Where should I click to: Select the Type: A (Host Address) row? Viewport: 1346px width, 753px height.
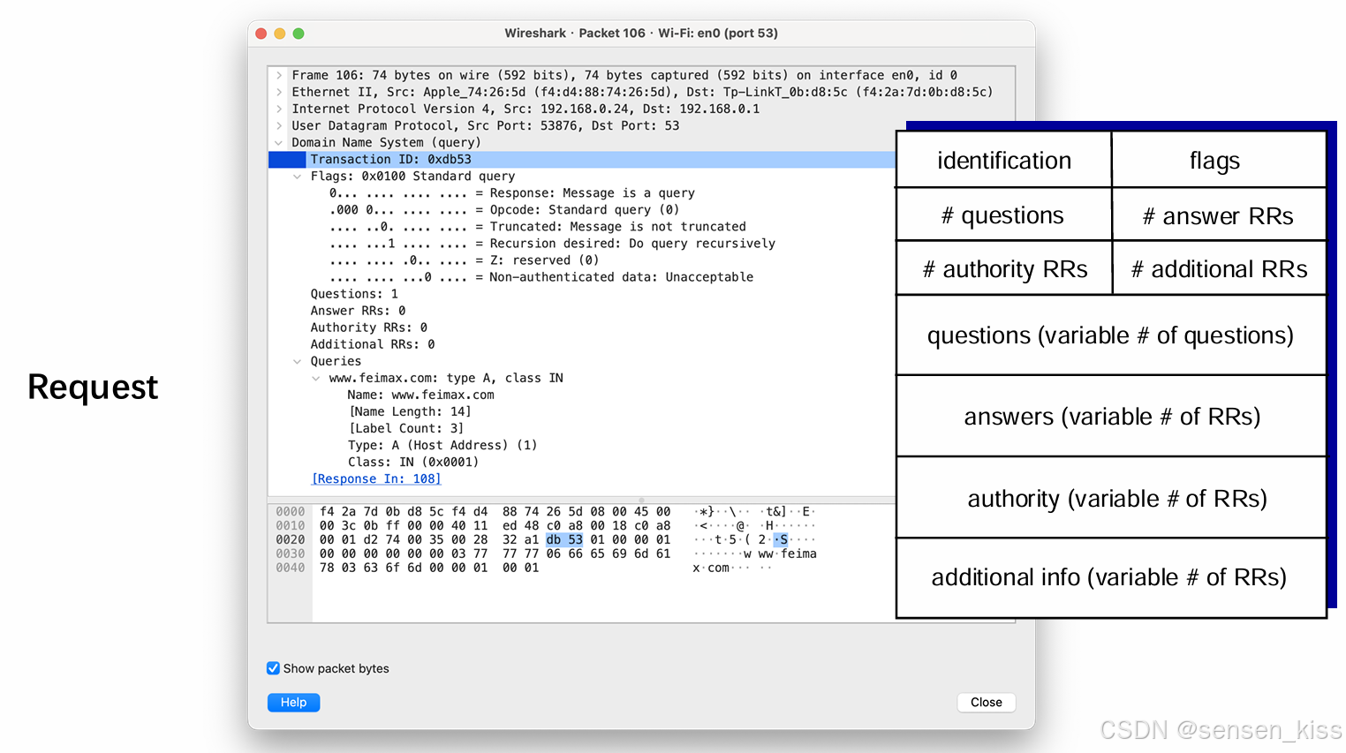pos(442,445)
